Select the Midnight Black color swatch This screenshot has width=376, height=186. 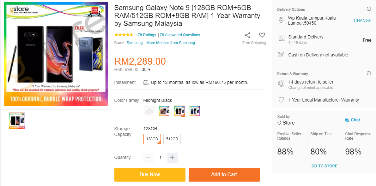179,111
